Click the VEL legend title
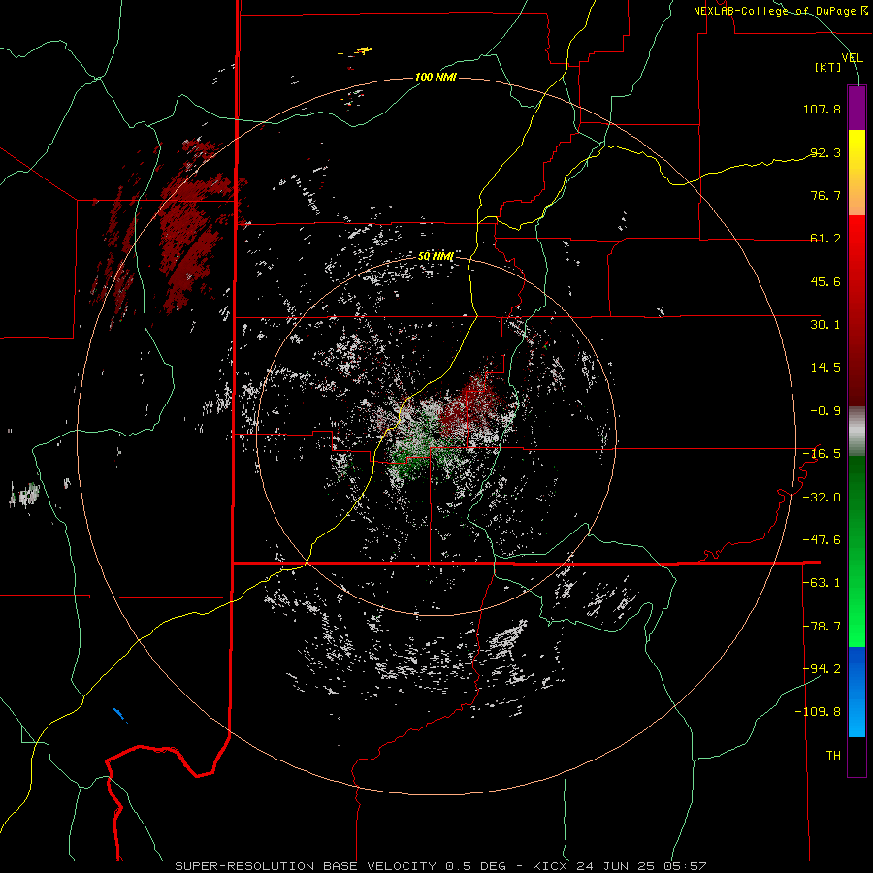Viewport: 873px width, 873px height. point(852,58)
